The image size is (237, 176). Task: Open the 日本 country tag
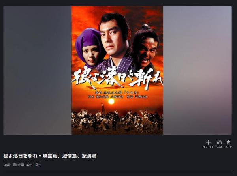coord(38,165)
